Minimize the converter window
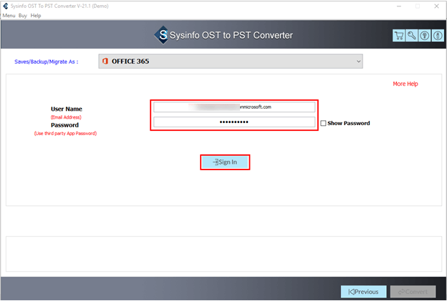Viewport: 447px width, 301px height. click(399, 6)
